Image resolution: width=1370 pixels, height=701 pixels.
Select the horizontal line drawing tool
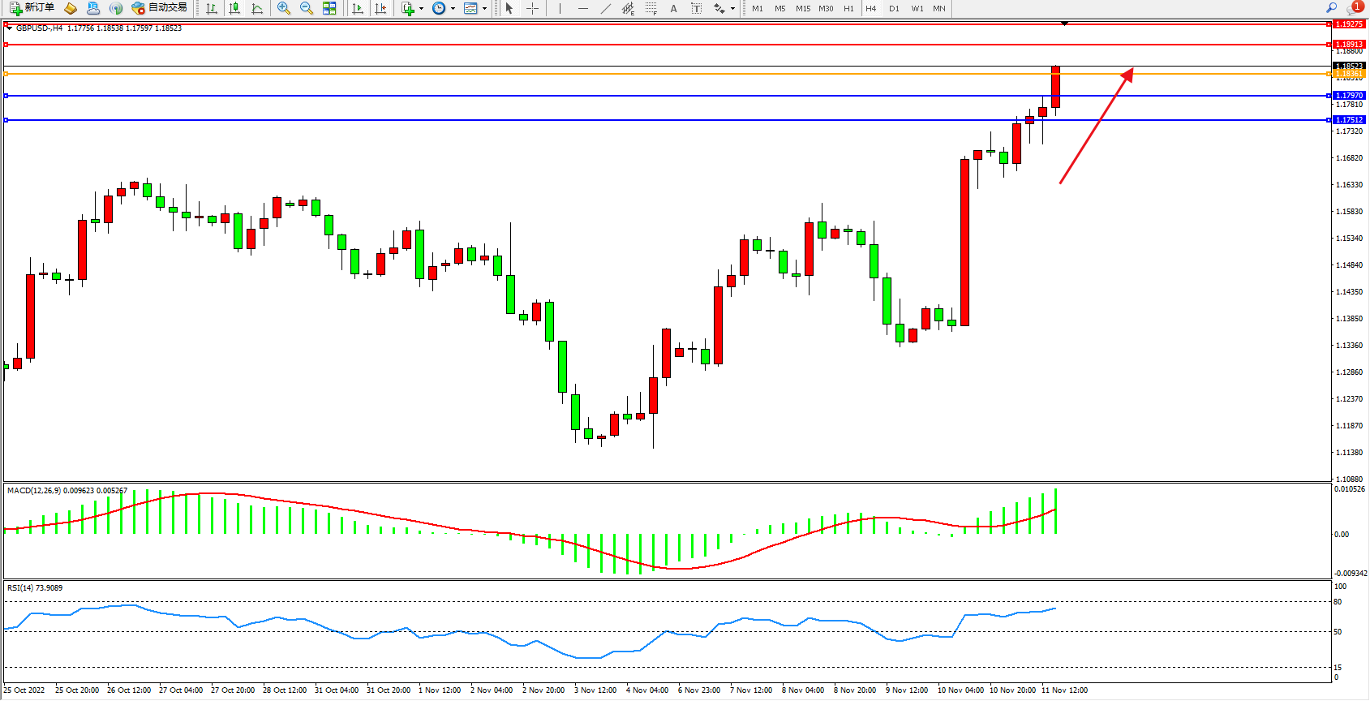click(582, 8)
